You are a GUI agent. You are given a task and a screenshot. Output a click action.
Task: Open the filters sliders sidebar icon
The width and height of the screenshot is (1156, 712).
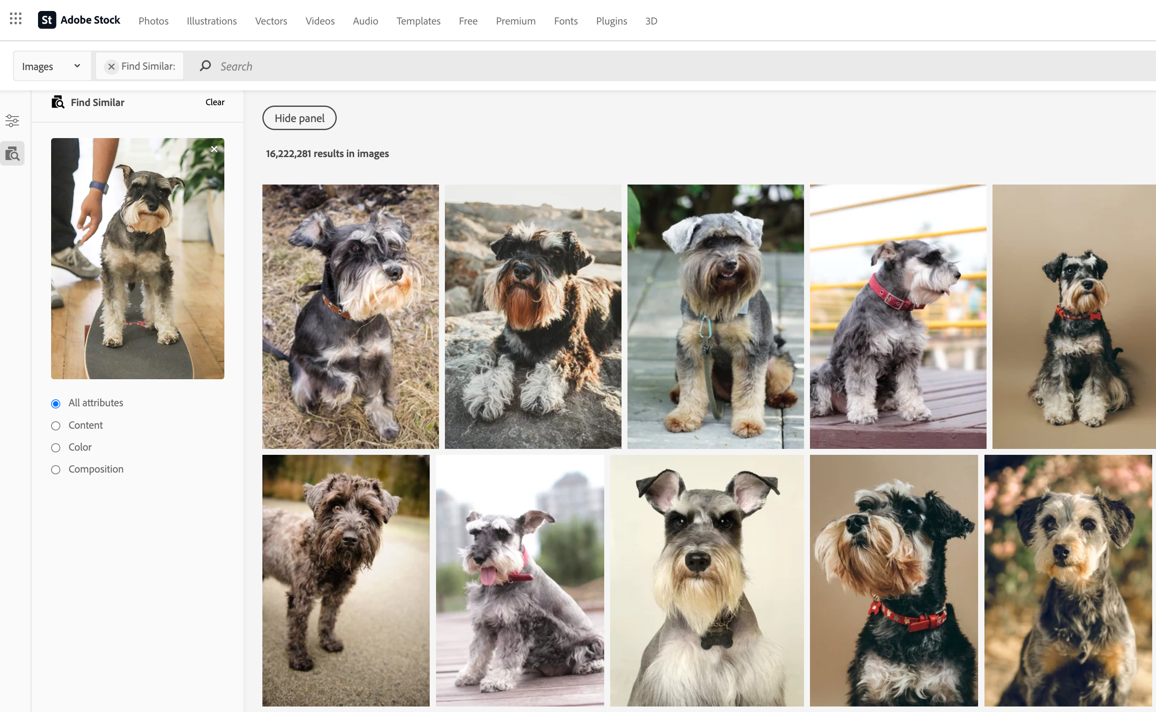click(x=12, y=120)
